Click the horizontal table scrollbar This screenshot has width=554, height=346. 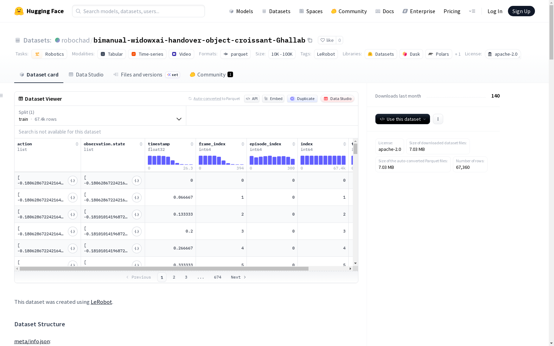point(164,268)
